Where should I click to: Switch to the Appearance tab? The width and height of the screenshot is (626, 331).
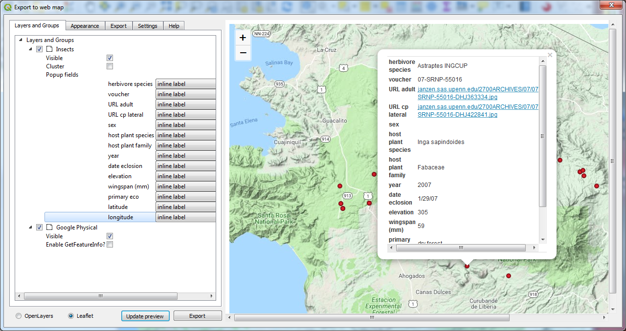(85, 26)
